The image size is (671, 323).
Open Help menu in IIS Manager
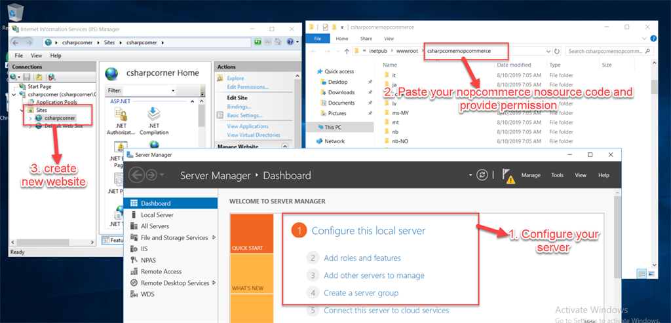coord(56,56)
